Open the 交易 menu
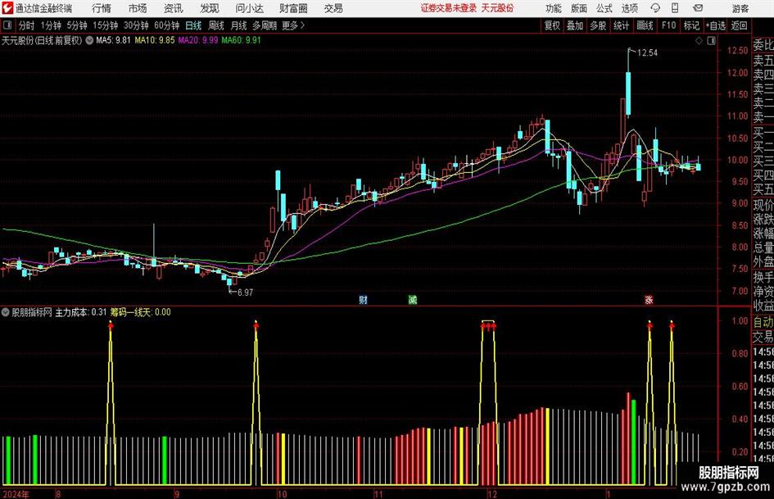 (x=333, y=8)
